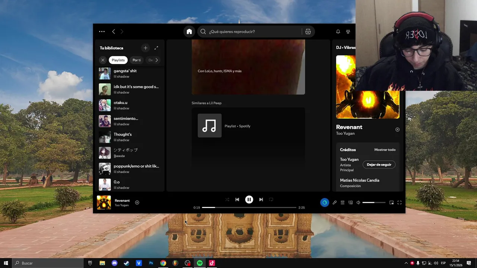This screenshot has width=477, height=268.
Task: Open Discord from taskbar
Action: click(x=114, y=263)
